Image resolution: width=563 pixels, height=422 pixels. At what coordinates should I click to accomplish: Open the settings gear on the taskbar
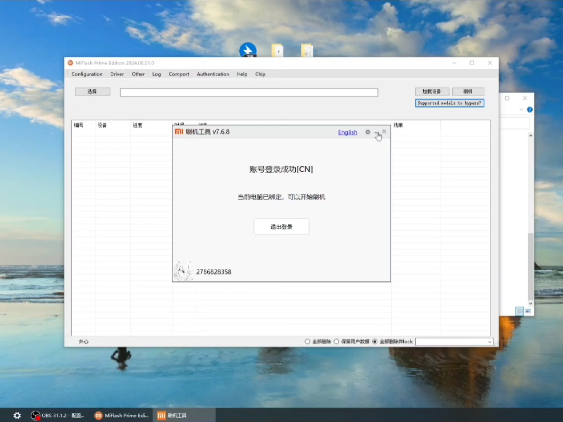(17, 415)
